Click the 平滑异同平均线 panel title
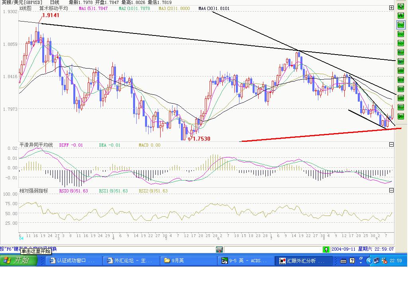 coord(36,145)
